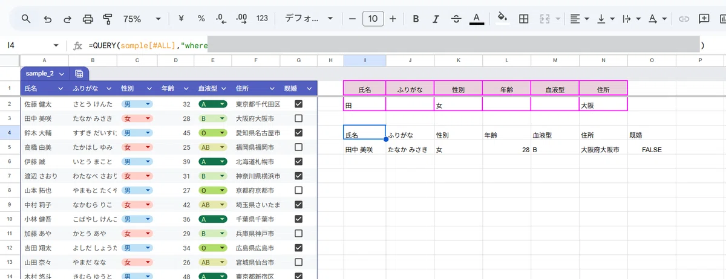Open the Name box dropdown arrow

click(56, 45)
